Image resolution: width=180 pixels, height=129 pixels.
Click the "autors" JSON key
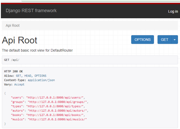click(x=18, y=111)
